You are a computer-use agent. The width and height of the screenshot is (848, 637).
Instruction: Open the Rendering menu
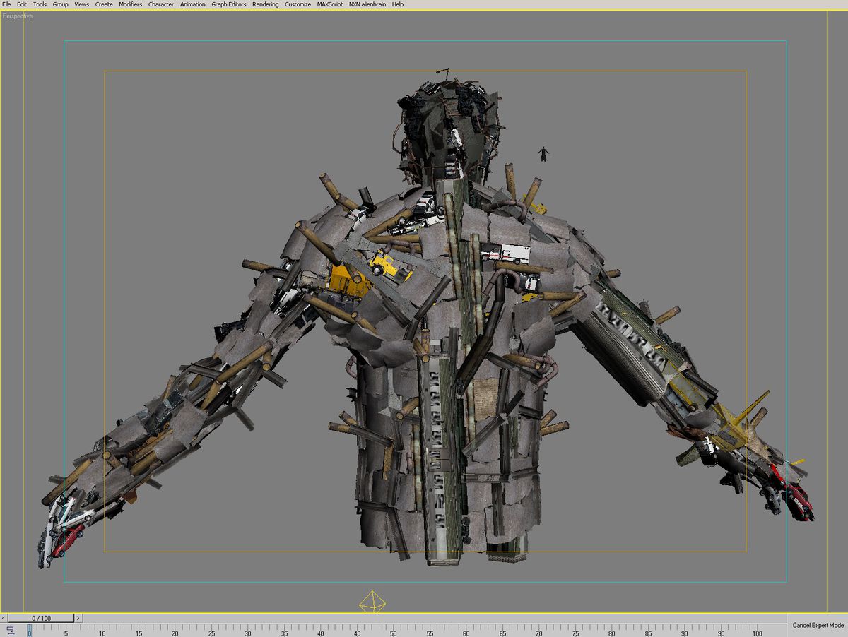pyautogui.click(x=264, y=4)
